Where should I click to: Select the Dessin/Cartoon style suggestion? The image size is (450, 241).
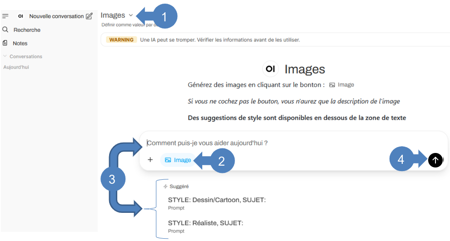pyautogui.click(x=217, y=203)
